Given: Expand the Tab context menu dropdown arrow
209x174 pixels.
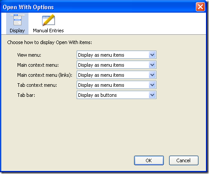Looking at the screenshot, I should 152,85.
